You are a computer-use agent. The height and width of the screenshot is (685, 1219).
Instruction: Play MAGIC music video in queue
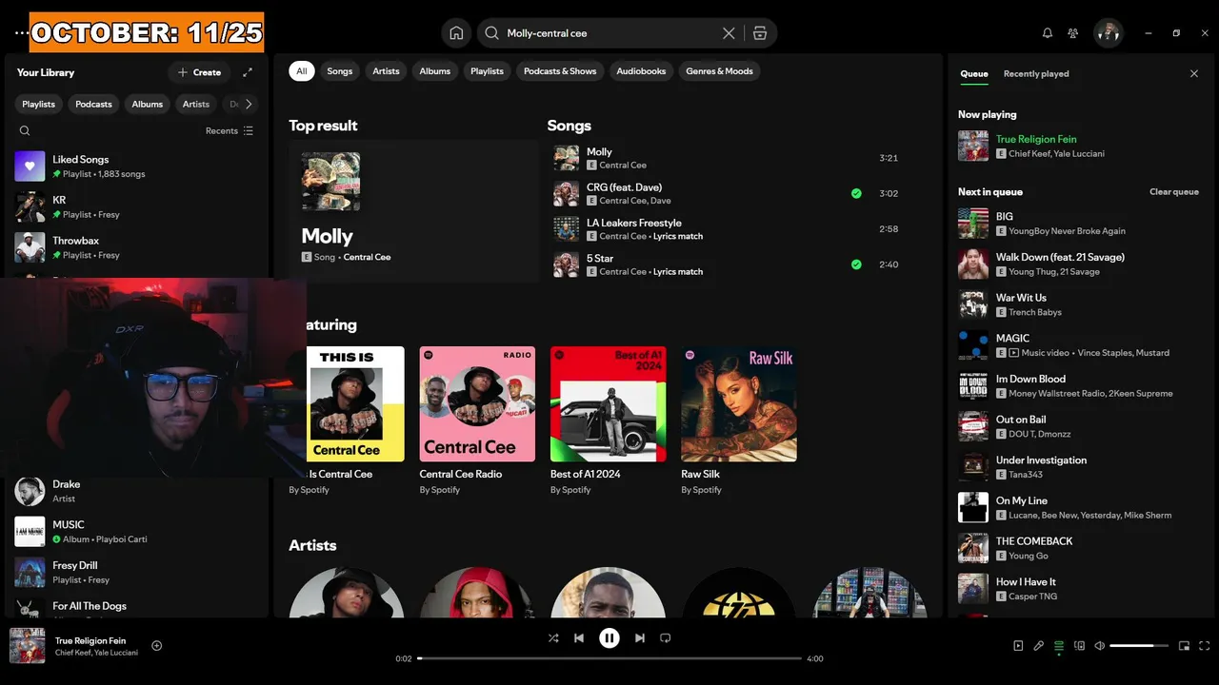pyautogui.click(x=1079, y=345)
